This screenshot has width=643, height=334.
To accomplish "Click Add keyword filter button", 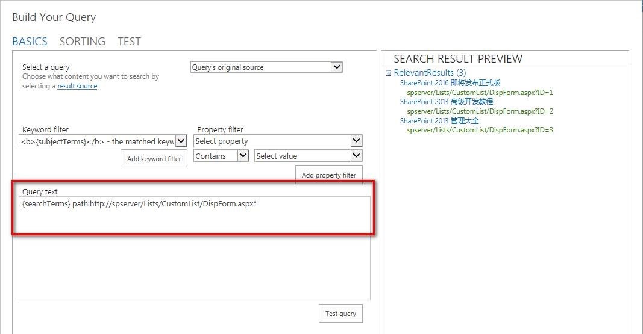I will pos(154,159).
